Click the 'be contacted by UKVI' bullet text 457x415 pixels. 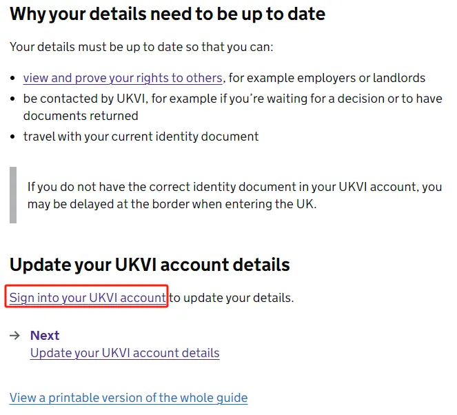tap(233, 99)
